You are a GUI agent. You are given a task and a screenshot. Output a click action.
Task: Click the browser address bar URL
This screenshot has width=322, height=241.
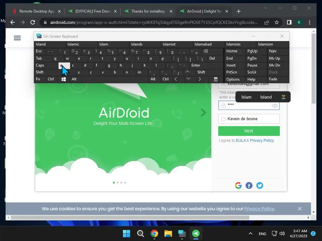154,22
